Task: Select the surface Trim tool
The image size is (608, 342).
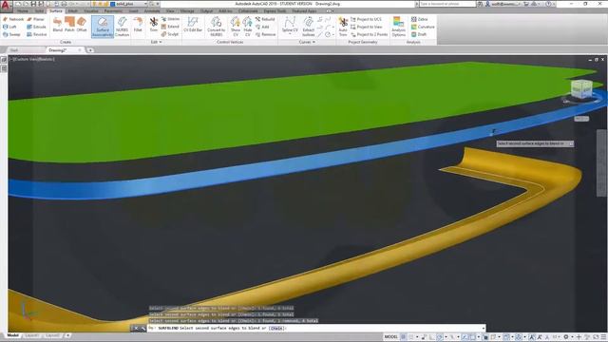Action: [x=154, y=25]
